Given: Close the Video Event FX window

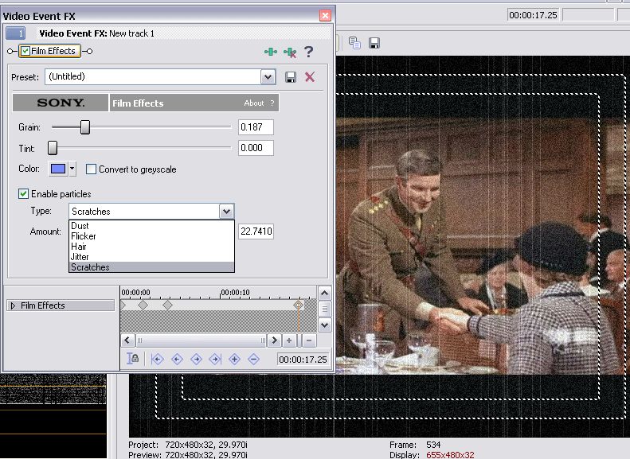Looking at the screenshot, I should coord(325,16).
